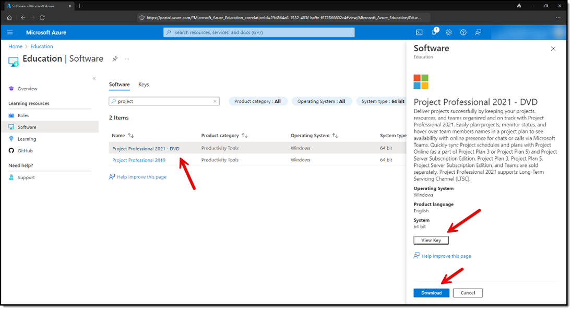
Task: Open Cloud Shell from the top bar
Action: click(x=419, y=32)
